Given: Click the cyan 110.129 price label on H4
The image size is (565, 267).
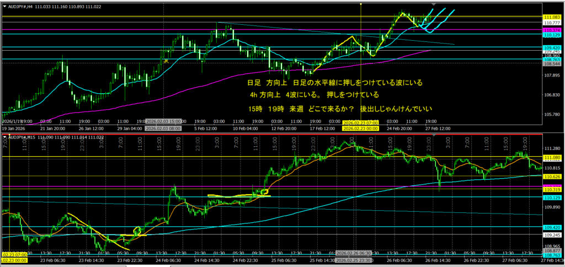Looking at the screenshot, I should [552, 35].
